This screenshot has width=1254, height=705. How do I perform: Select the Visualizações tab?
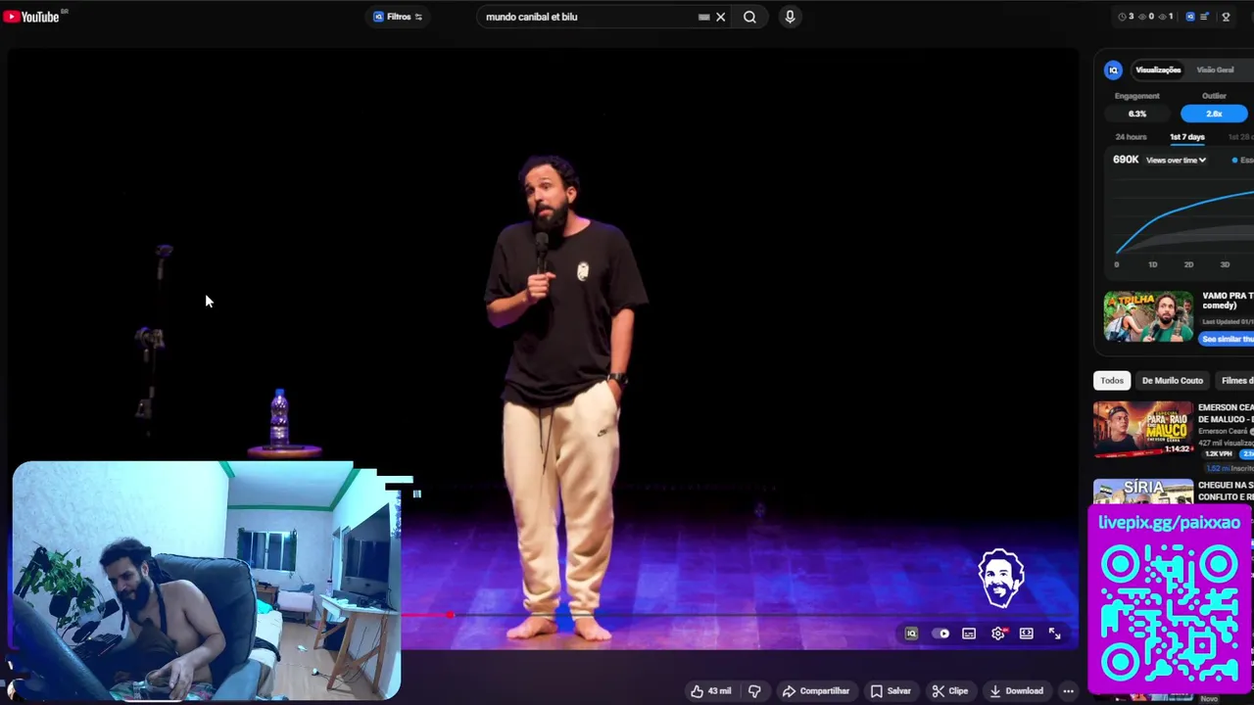tap(1158, 70)
